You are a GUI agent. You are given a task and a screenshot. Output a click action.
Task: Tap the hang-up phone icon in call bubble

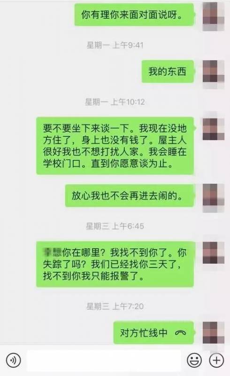click(180, 333)
